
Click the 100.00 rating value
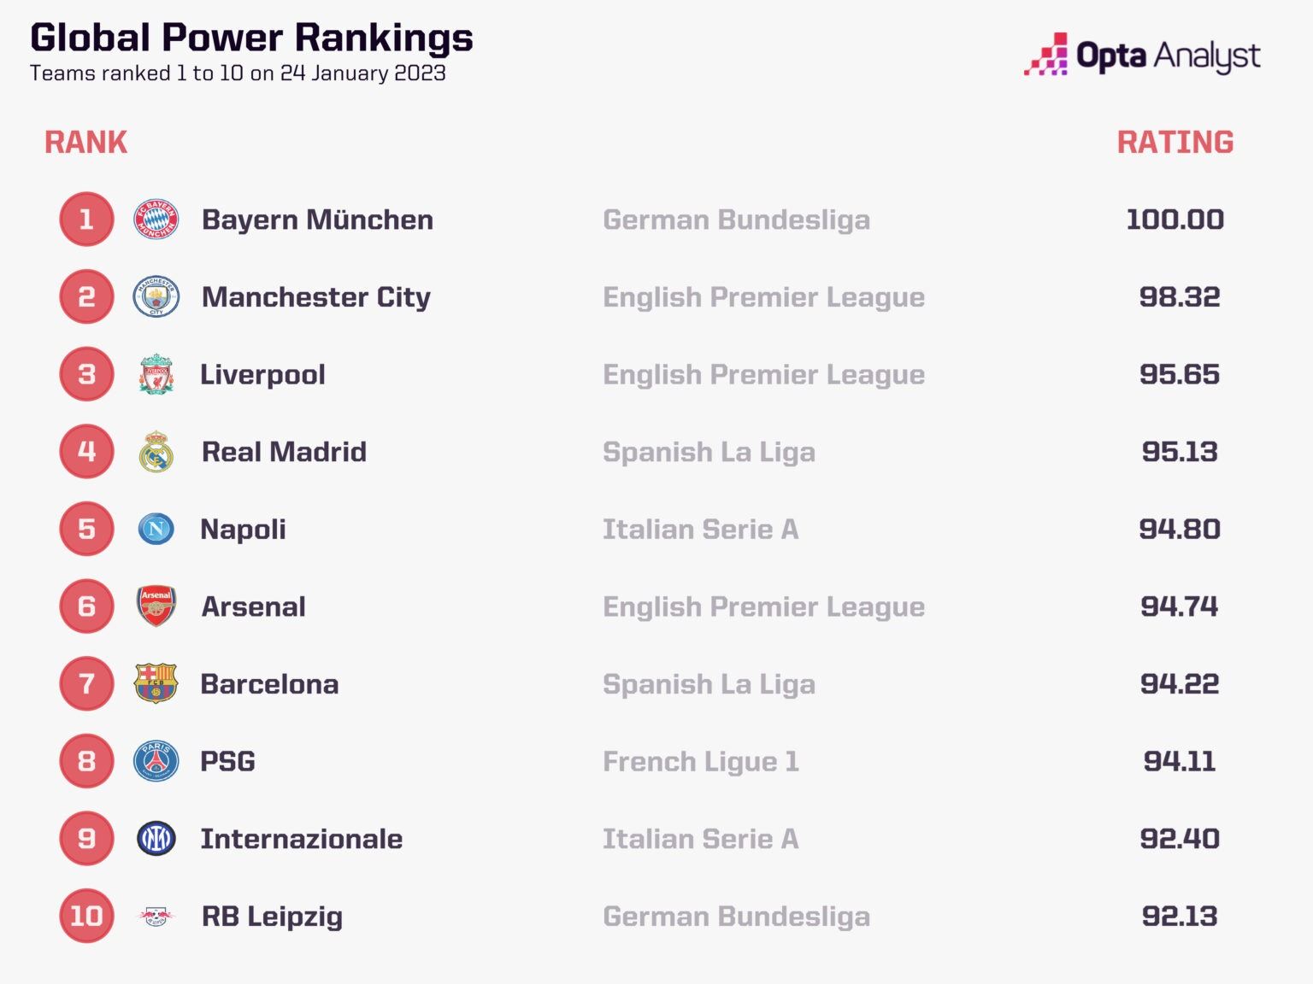coord(1175,220)
